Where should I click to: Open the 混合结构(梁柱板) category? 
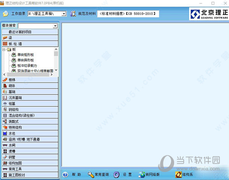[30, 116]
